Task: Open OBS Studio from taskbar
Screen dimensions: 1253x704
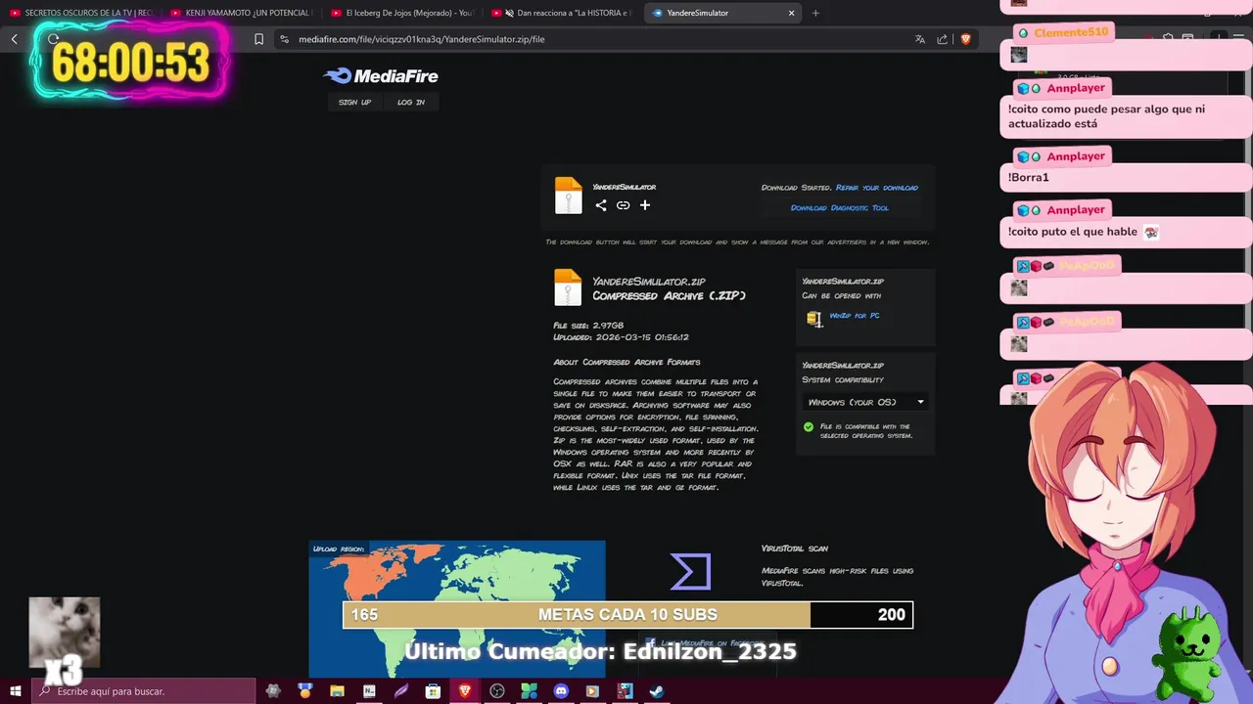Action: pyautogui.click(x=497, y=691)
